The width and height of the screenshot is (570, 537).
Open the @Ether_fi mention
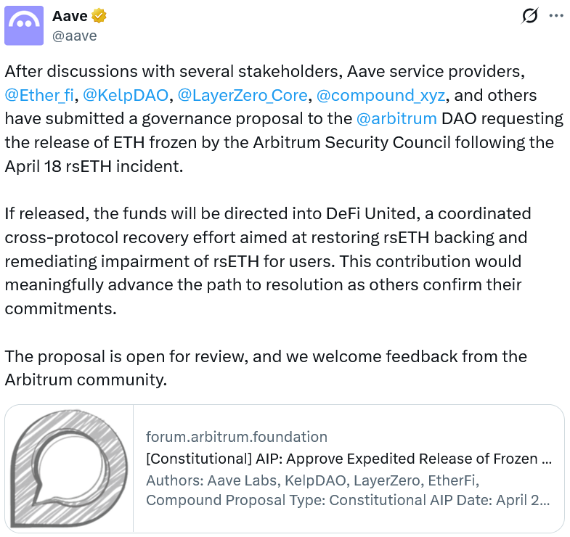click(39, 95)
